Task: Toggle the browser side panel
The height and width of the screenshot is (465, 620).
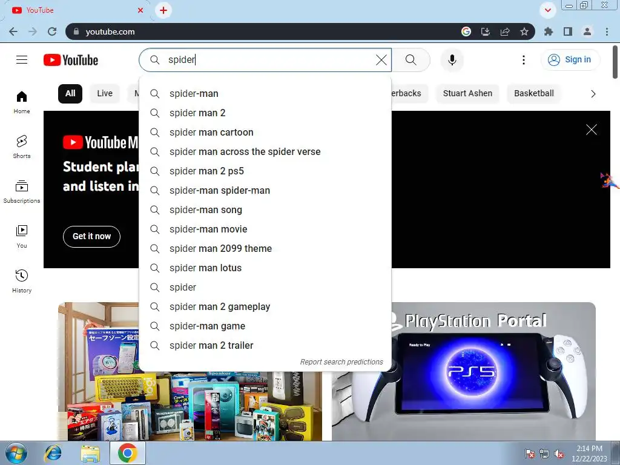Action: pyautogui.click(x=568, y=31)
